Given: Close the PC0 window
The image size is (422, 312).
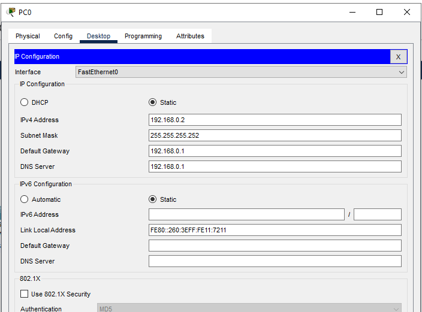Looking at the screenshot, I should point(407,12).
